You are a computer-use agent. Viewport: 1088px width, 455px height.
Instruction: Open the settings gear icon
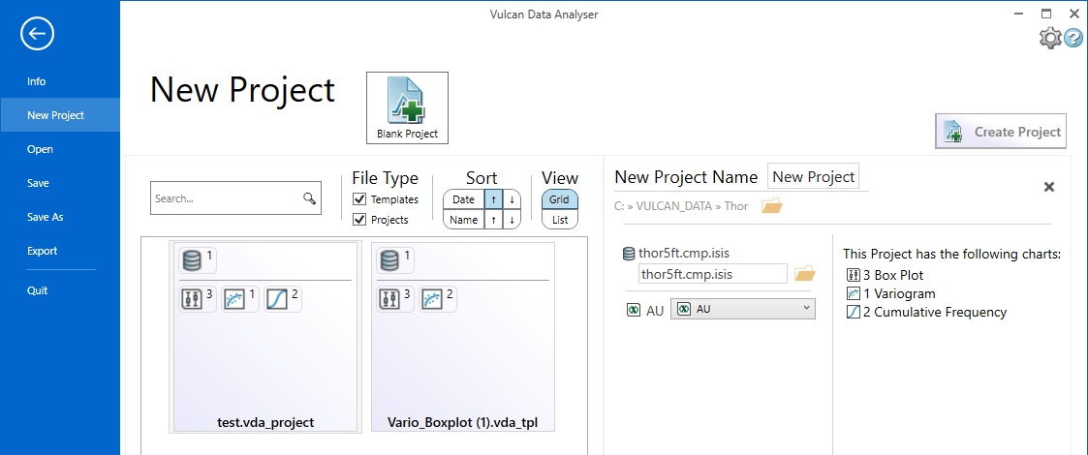point(1049,38)
